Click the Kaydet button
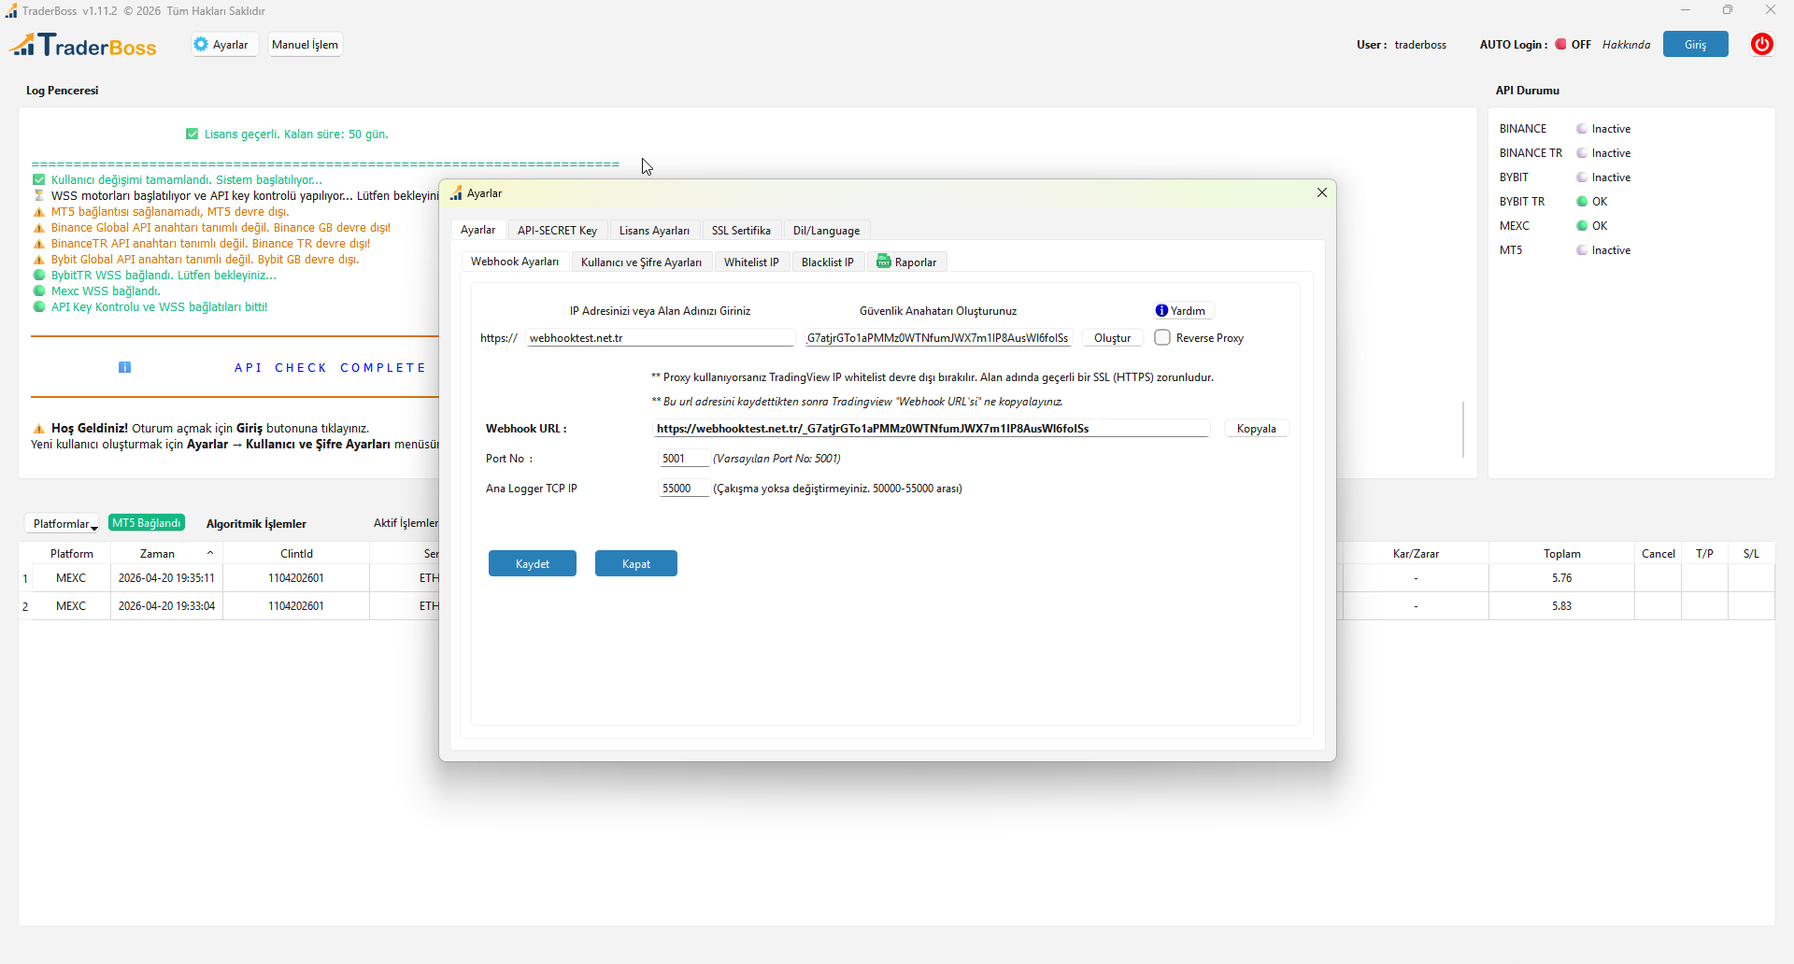This screenshot has width=1794, height=964. (533, 563)
